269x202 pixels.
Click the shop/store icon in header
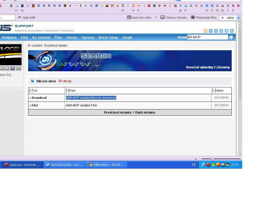point(232,31)
